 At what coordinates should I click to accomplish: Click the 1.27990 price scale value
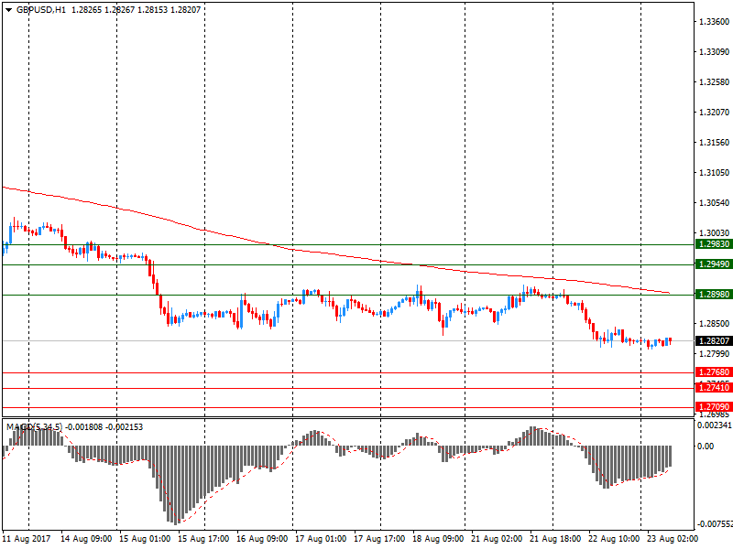point(714,354)
